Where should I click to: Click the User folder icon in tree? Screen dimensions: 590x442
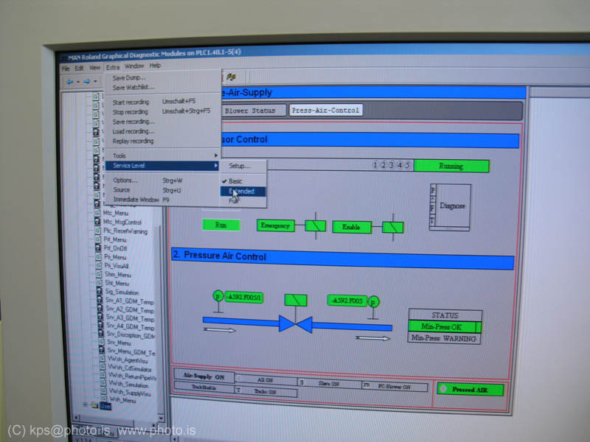(95, 405)
